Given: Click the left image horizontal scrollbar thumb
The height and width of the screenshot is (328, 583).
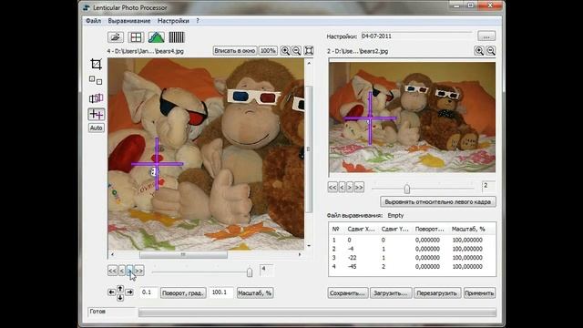Looking at the screenshot, I should (183, 255).
